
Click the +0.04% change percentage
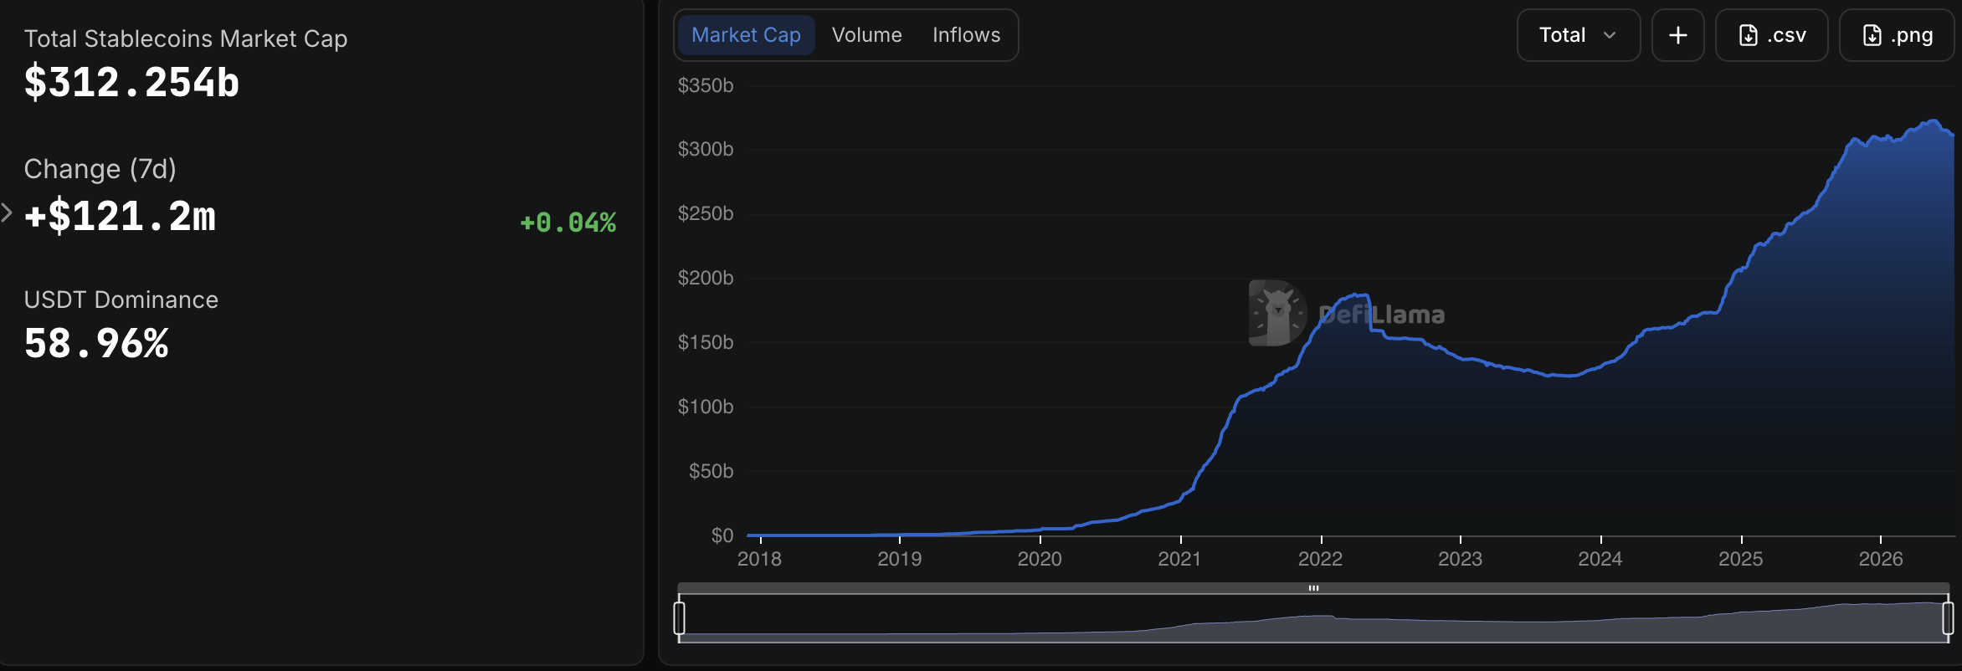[568, 223]
